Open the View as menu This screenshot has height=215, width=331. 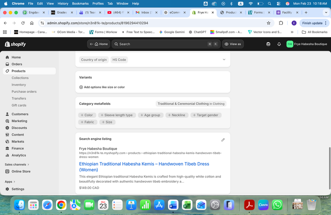tap(233, 44)
